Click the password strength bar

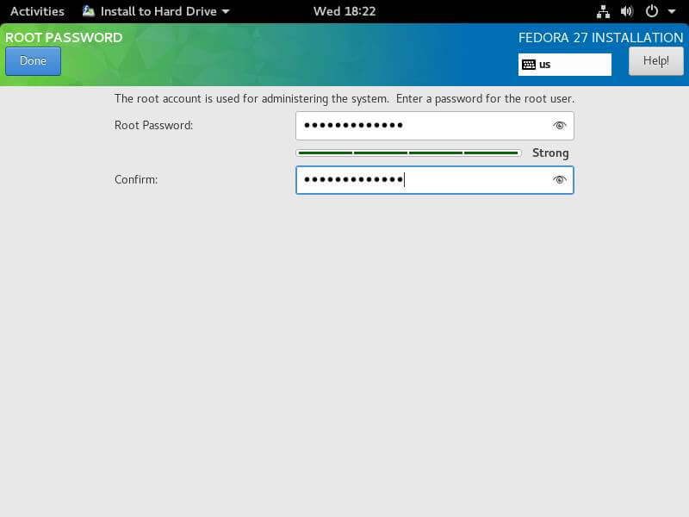(408, 153)
